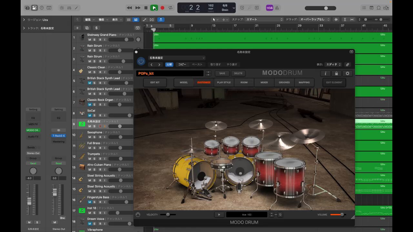The width and height of the screenshot is (413, 232).
Task: Click the Duplicate Track icon
Action: point(87,28)
